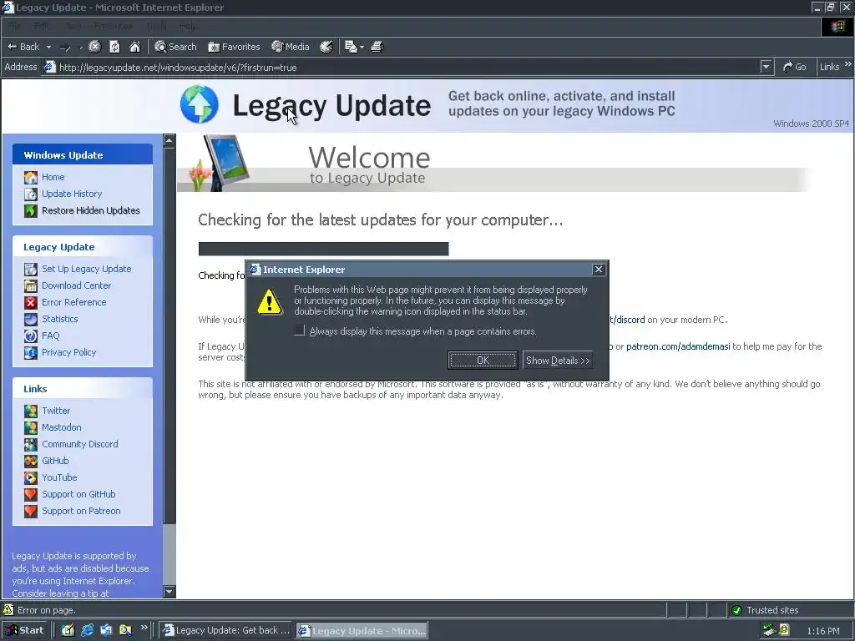The height and width of the screenshot is (641, 855).
Task: Click the Legacy Update globe logo
Action: pos(200,104)
